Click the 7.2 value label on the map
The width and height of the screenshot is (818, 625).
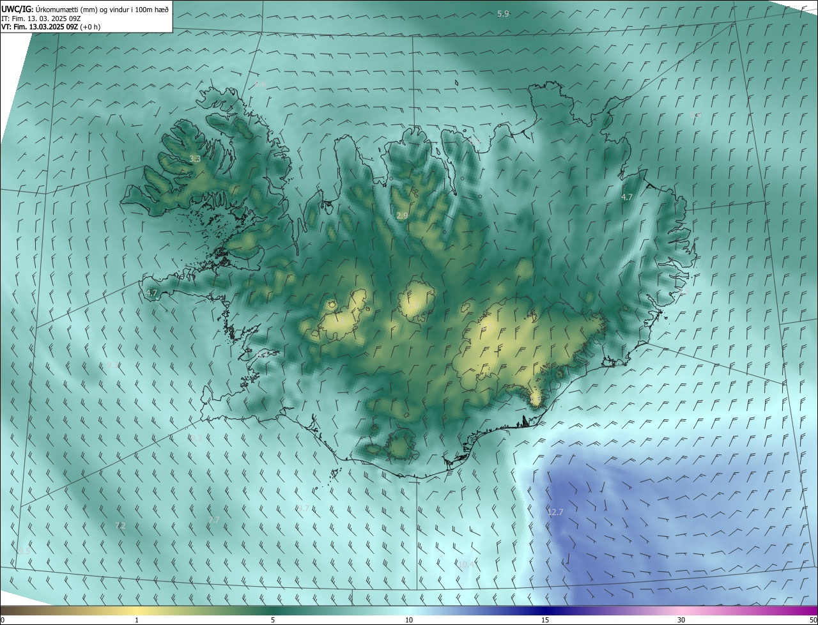[120, 525]
